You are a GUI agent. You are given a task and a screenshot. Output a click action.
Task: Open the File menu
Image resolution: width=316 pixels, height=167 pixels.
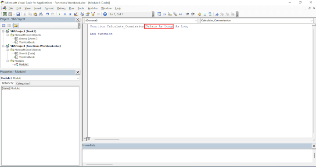[11, 8]
